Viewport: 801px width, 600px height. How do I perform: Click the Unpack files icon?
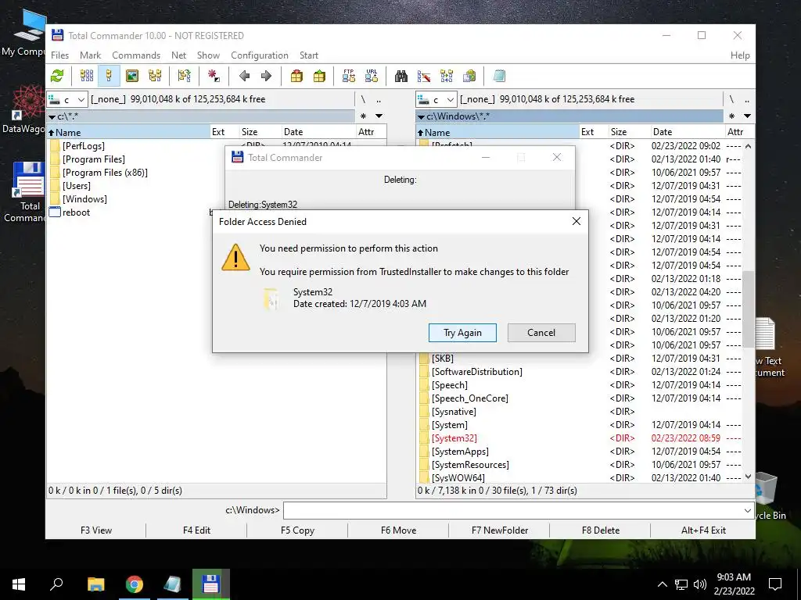click(x=319, y=76)
